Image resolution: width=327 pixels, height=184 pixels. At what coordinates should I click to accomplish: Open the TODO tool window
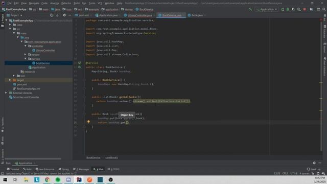point(113,169)
